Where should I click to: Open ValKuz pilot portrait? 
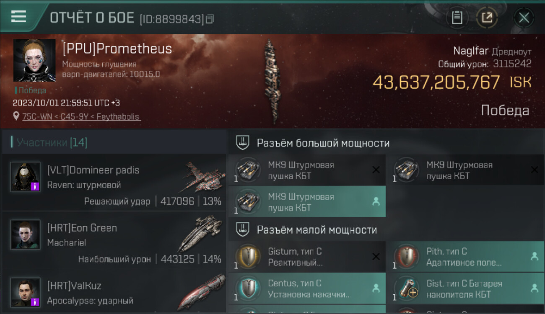(26, 292)
